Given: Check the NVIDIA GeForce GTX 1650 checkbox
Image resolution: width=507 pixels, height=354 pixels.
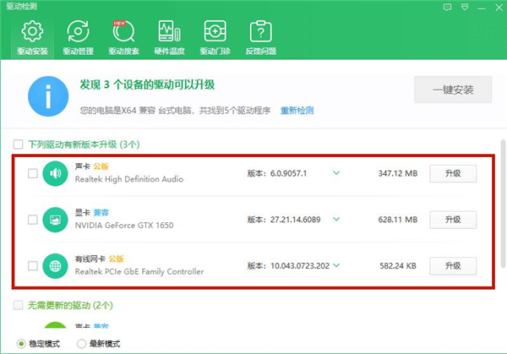Looking at the screenshot, I should tap(32, 220).
